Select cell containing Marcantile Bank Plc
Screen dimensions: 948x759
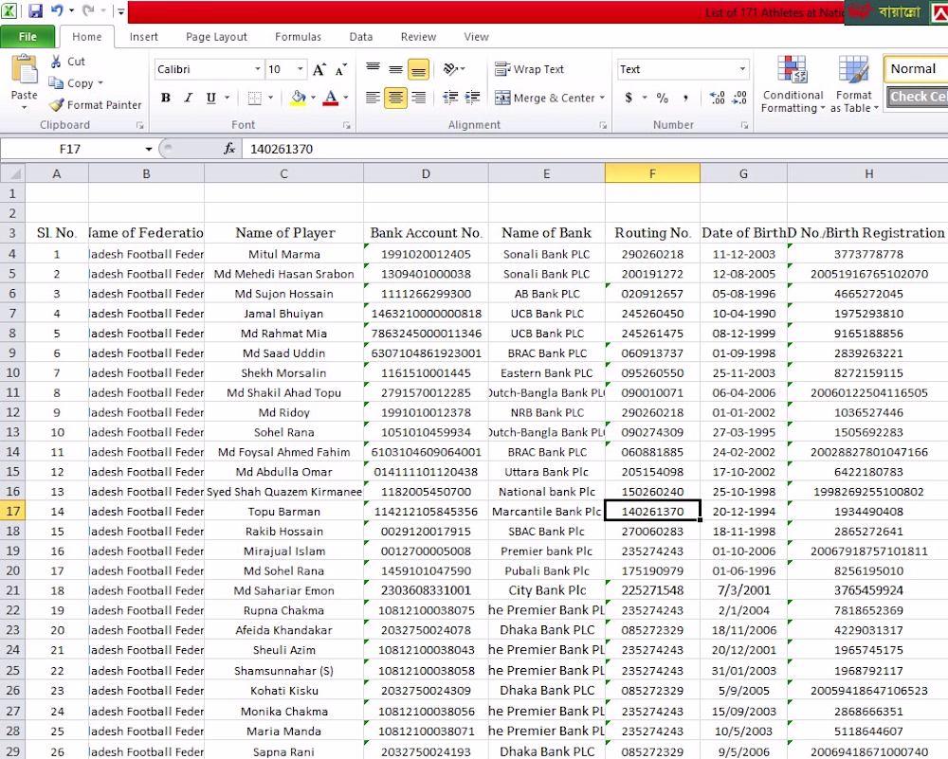tap(547, 512)
